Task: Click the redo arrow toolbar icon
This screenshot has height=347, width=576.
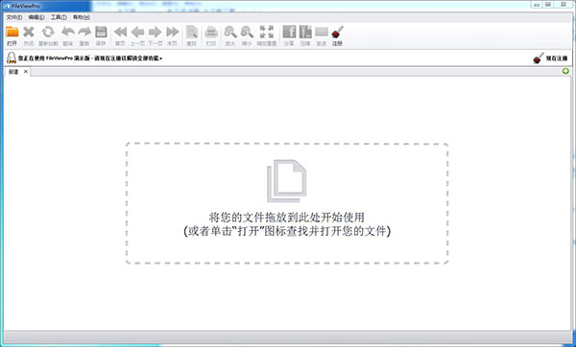Action: 84,32
